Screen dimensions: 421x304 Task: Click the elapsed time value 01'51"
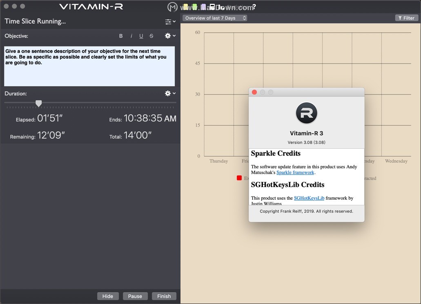coord(50,118)
